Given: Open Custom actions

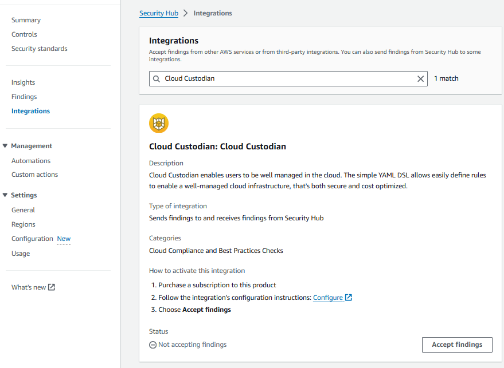Looking at the screenshot, I should (x=35, y=175).
